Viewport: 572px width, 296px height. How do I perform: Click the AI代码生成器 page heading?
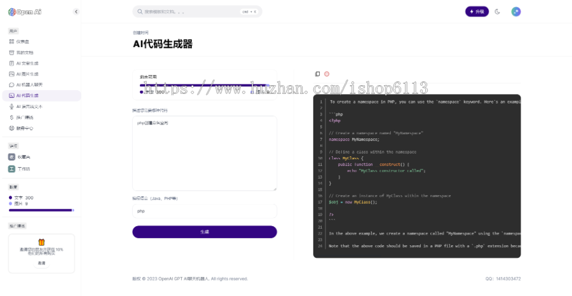point(163,44)
